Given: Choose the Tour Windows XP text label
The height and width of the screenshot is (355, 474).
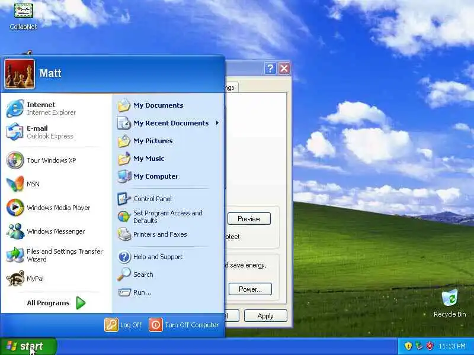Looking at the screenshot, I should tap(52, 160).
